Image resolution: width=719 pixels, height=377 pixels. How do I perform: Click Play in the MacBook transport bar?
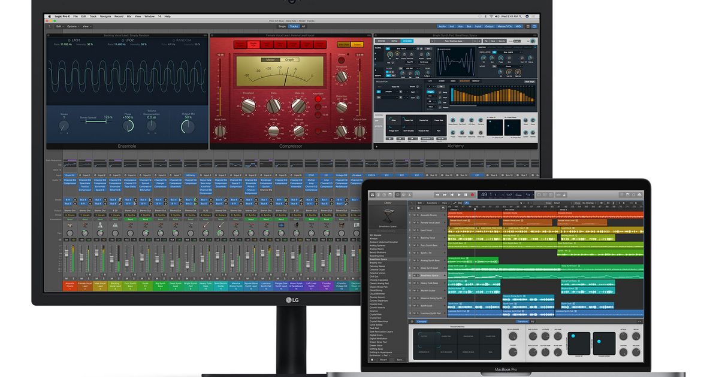click(x=459, y=194)
